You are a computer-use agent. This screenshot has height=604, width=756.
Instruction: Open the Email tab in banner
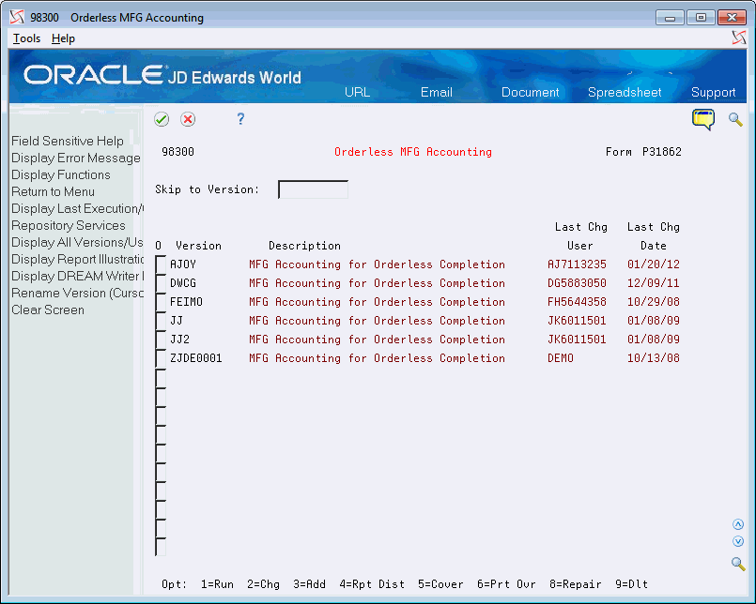[x=437, y=92]
